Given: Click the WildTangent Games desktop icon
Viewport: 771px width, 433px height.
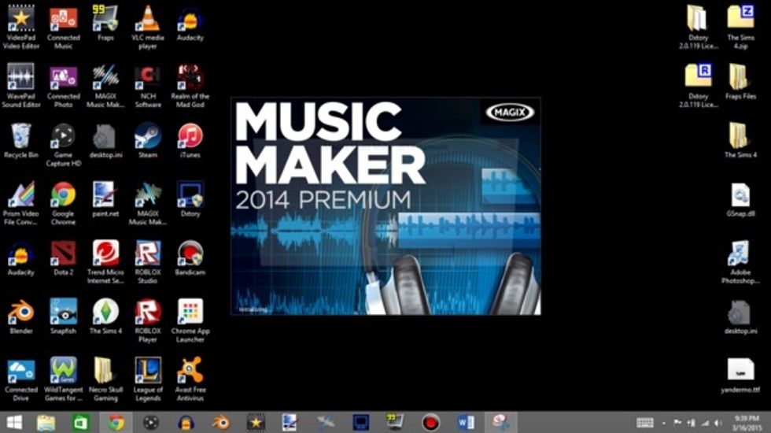Looking at the screenshot, I should click(64, 379).
